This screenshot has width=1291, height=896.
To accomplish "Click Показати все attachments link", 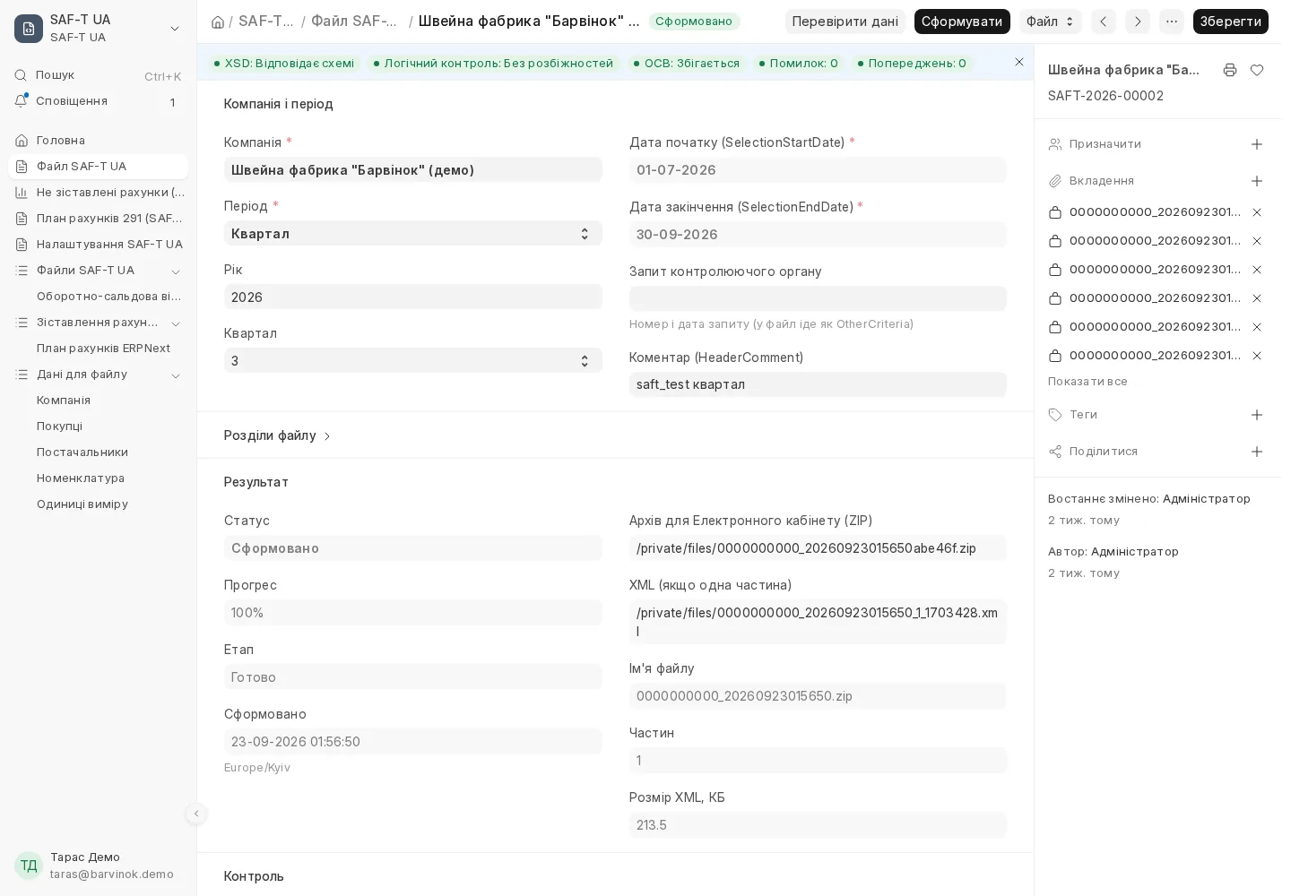I will coord(1087,382).
